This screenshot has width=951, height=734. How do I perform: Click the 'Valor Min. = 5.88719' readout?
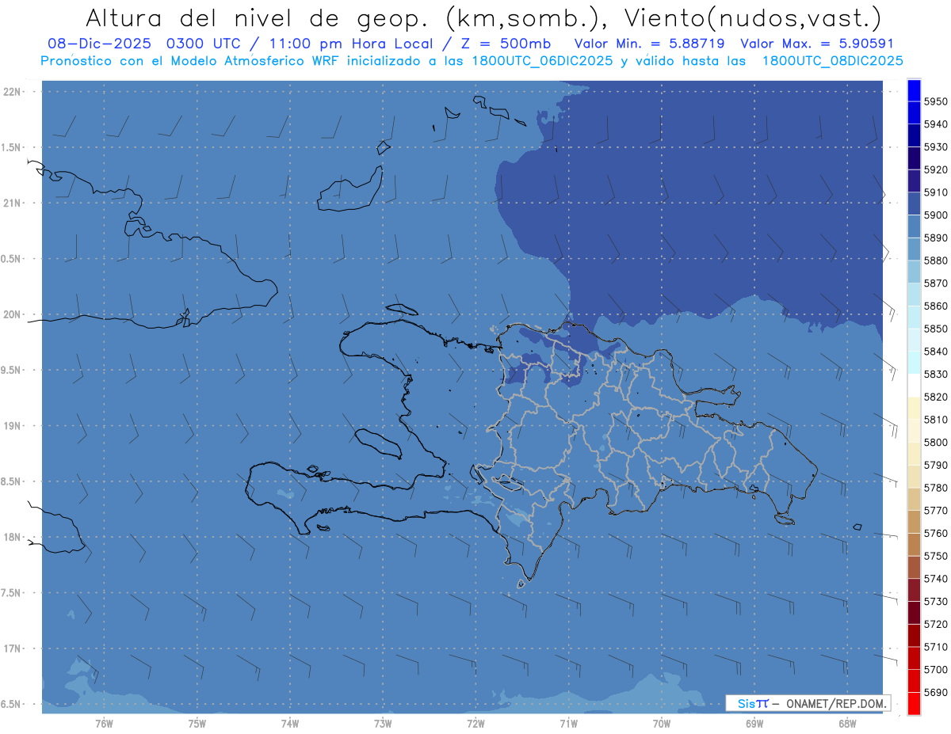coord(650,44)
